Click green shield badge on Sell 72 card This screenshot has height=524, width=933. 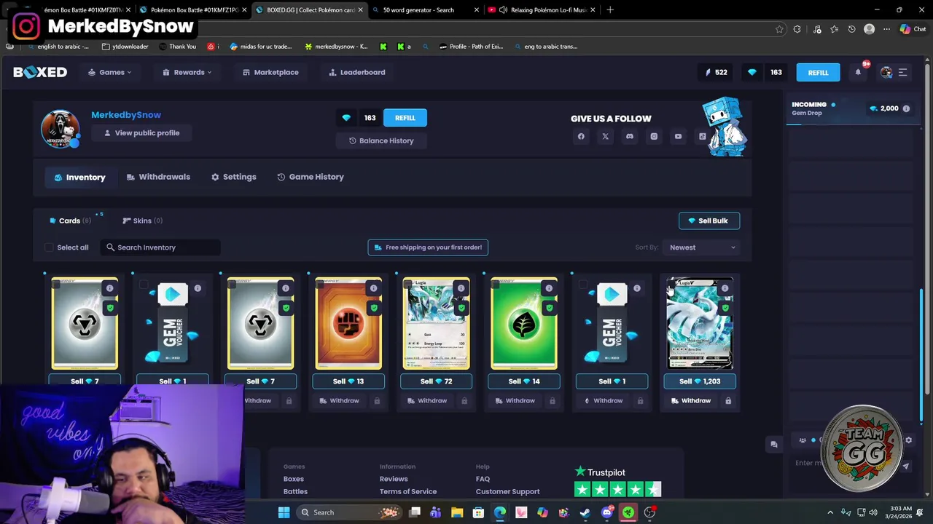(x=461, y=308)
